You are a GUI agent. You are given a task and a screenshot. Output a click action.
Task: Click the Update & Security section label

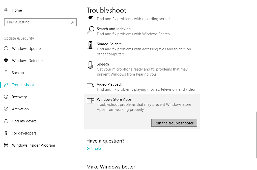click(19, 38)
